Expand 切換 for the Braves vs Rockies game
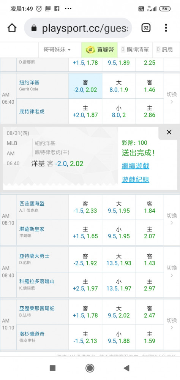The width and height of the screenshot is (180, 380). [x=172, y=272]
